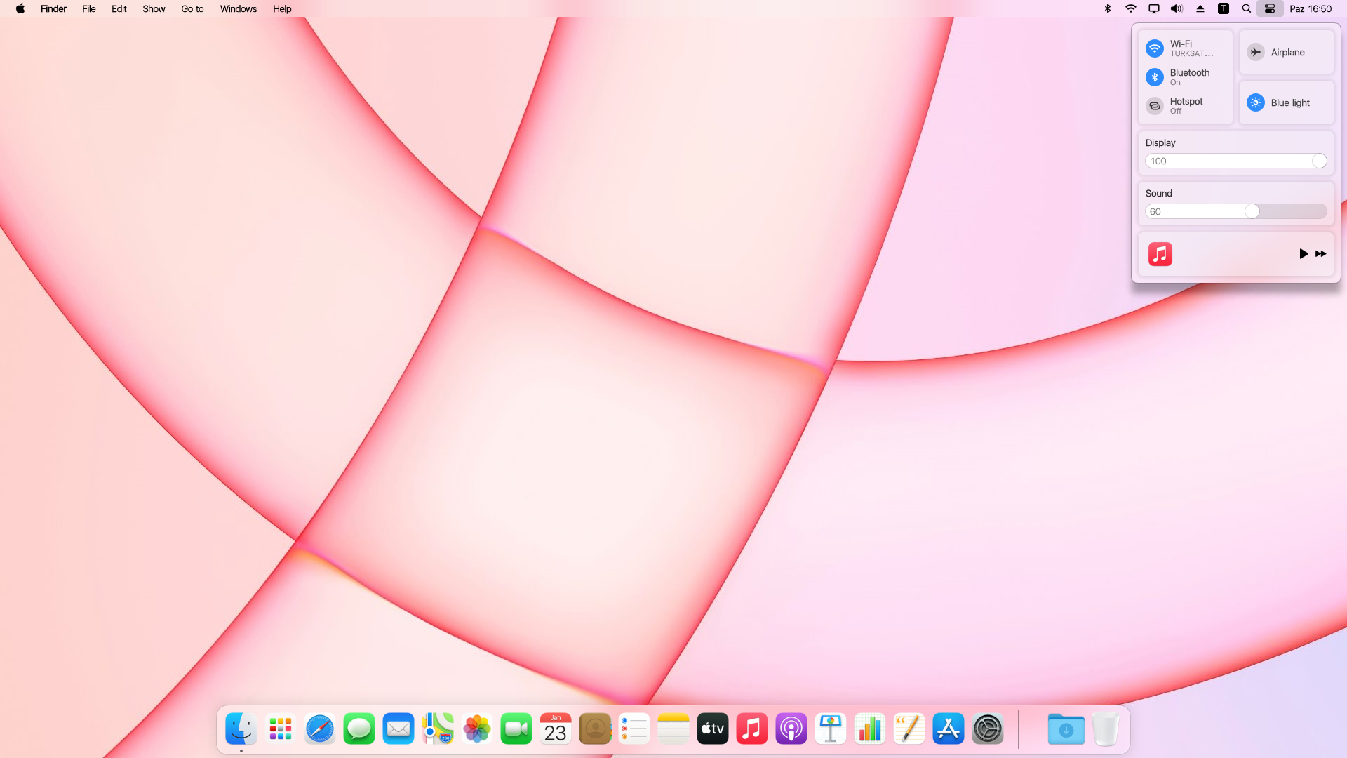
Task: Open the Numbers app in dock
Action: [870, 729]
